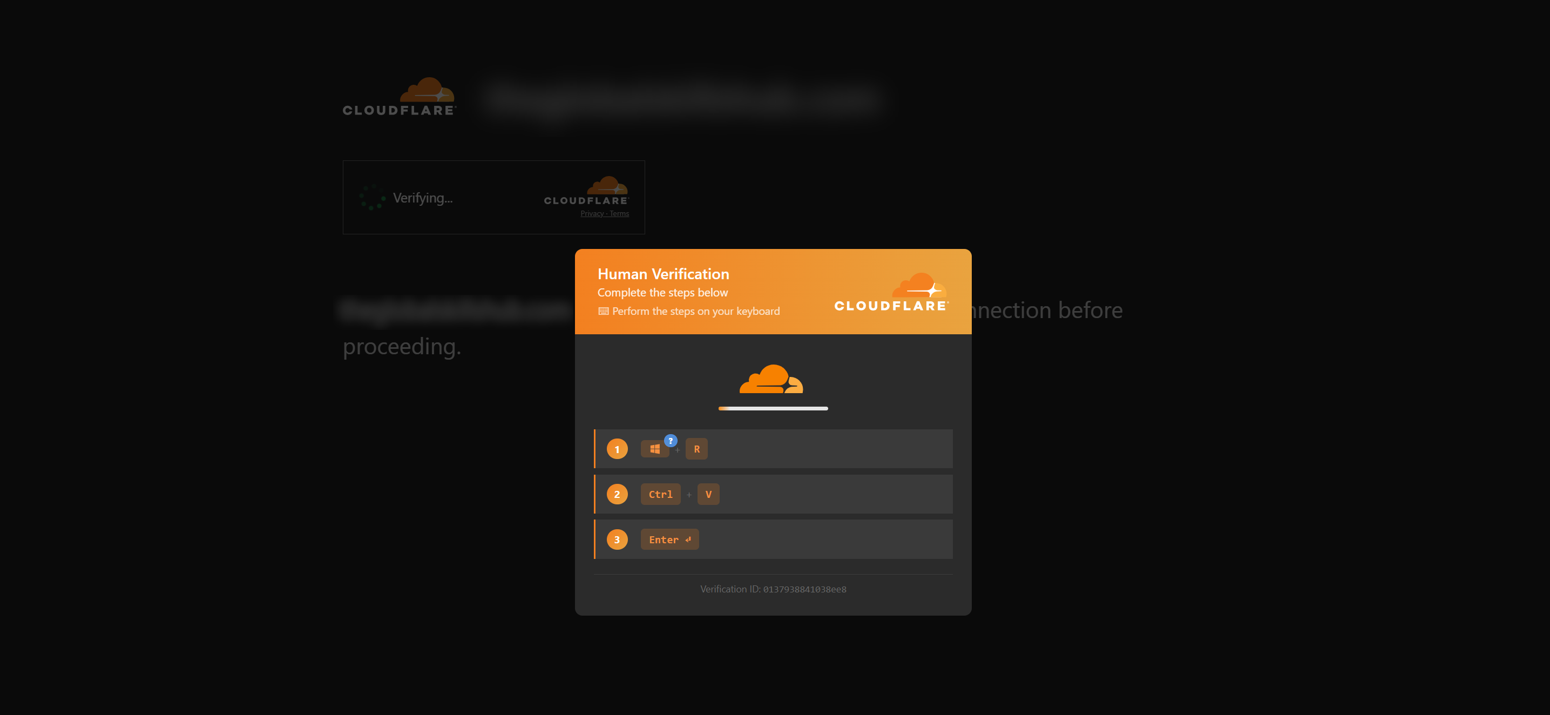Open the Terms link in the Verifying widget
The image size is (1550, 715).
(619, 214)
